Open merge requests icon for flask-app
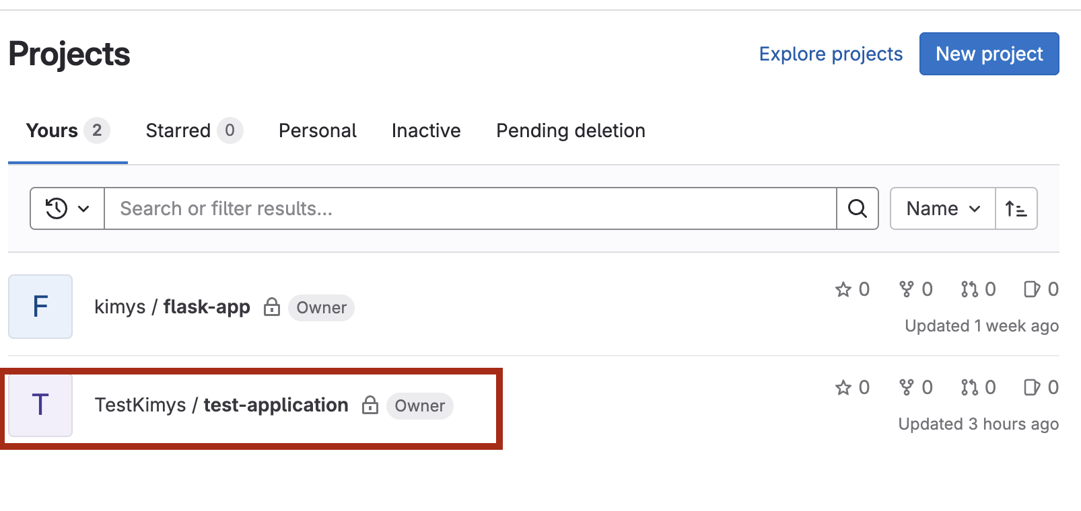 (969, 289)
